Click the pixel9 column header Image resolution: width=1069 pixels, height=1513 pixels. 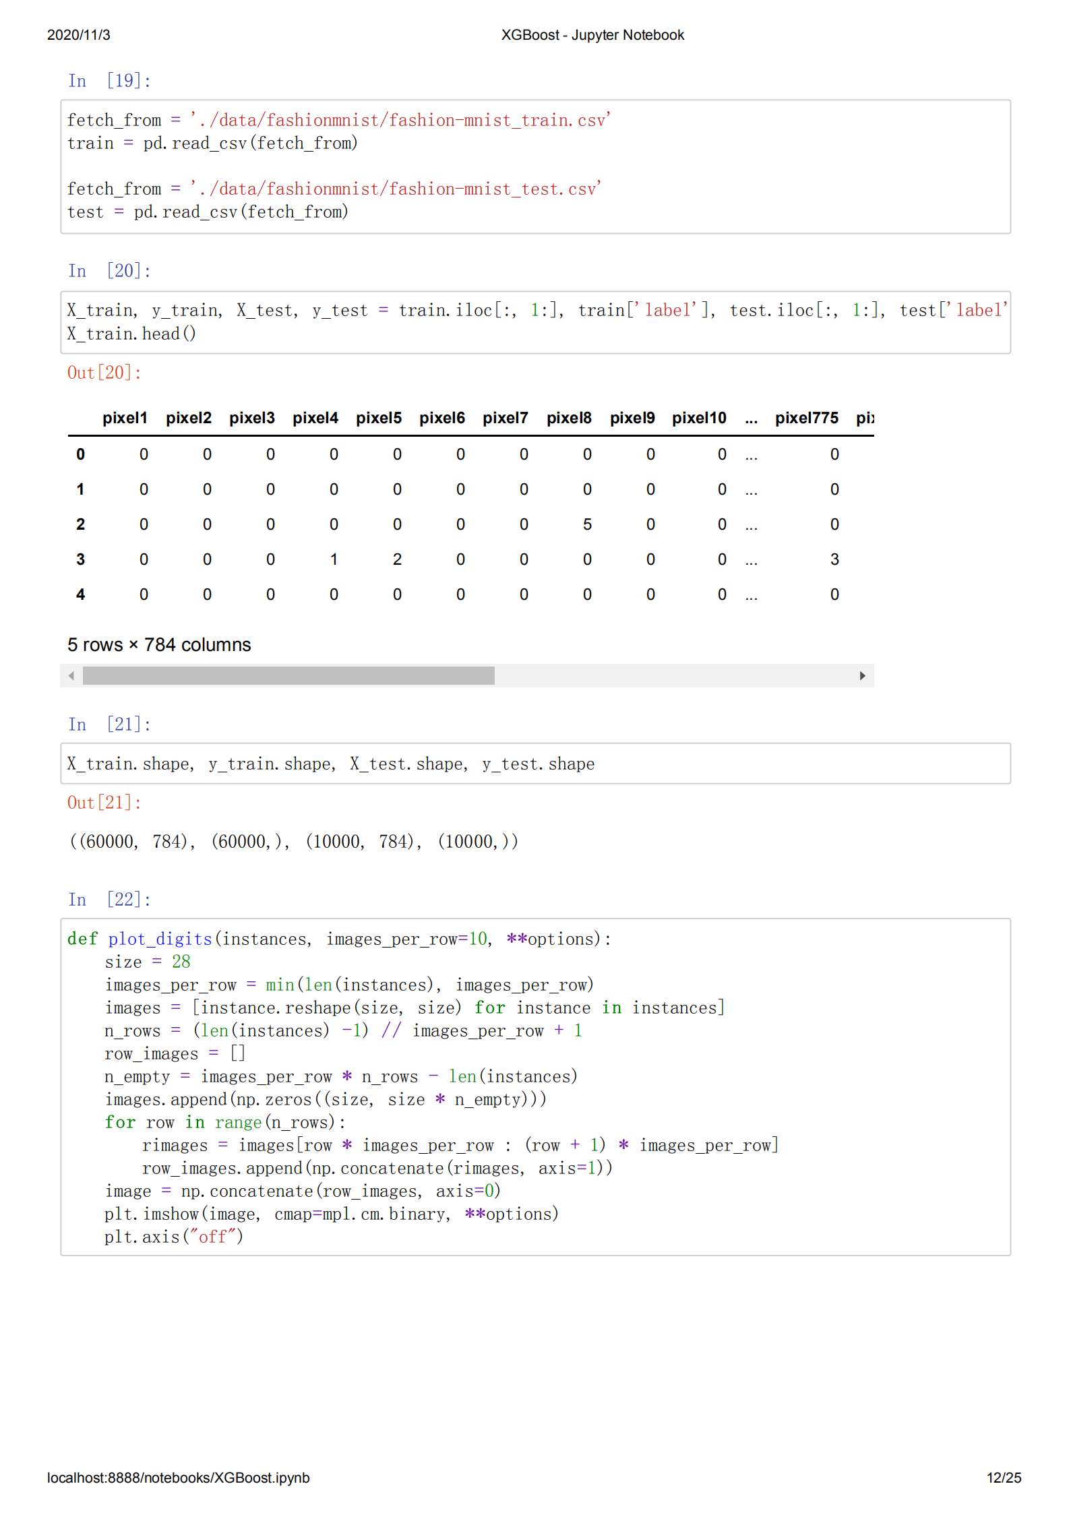tap(632, 418)
